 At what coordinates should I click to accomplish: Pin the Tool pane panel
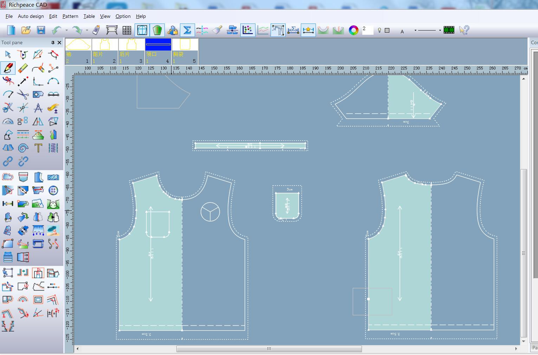tap(52, 42)
